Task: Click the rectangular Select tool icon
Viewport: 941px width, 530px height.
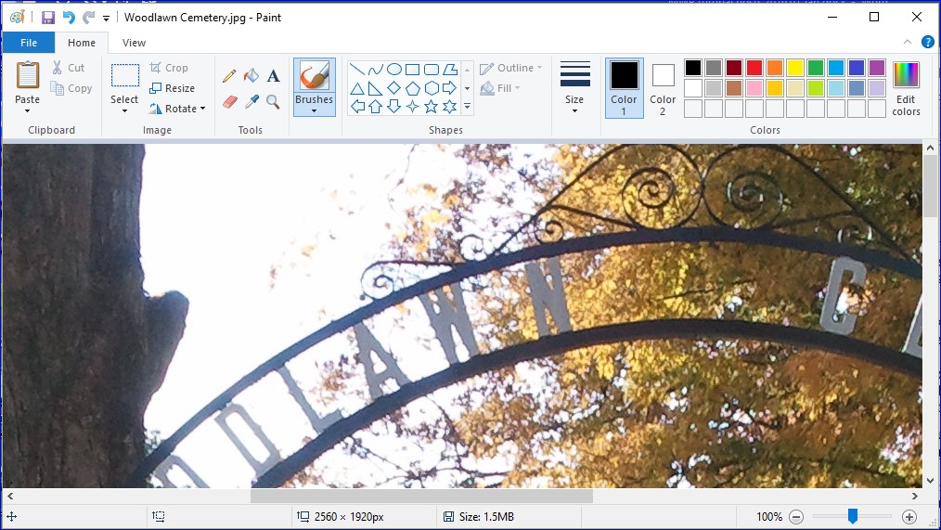Action: (125, 76)
